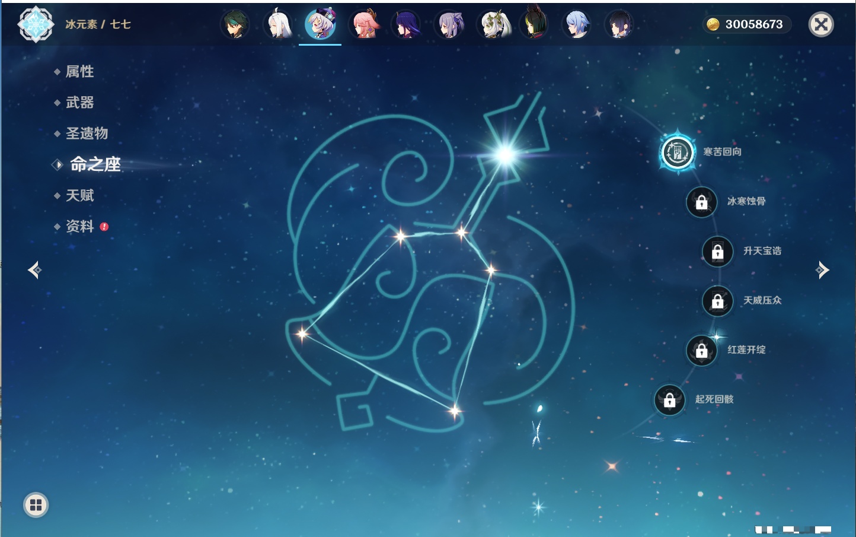Open the 武器 weapon tab
Image resolution: width=856 pixels, height=537 pixels.
[x=79, y=103]
